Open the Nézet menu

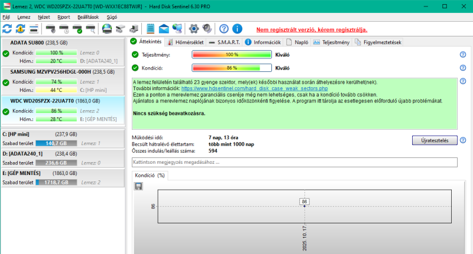pyautogui.click(x=44, y=17)
